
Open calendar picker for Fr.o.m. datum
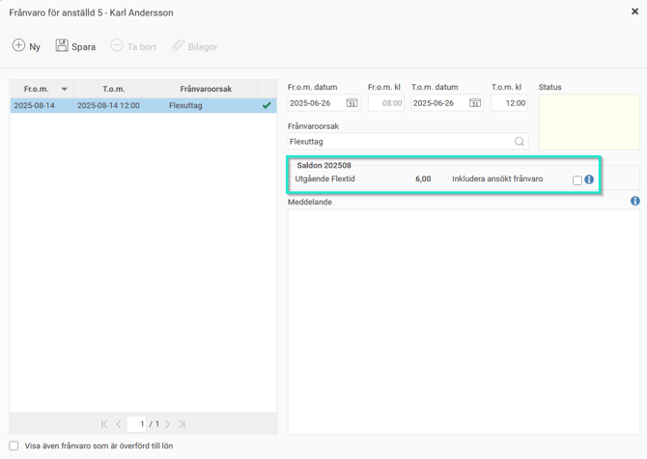point(352,103)
